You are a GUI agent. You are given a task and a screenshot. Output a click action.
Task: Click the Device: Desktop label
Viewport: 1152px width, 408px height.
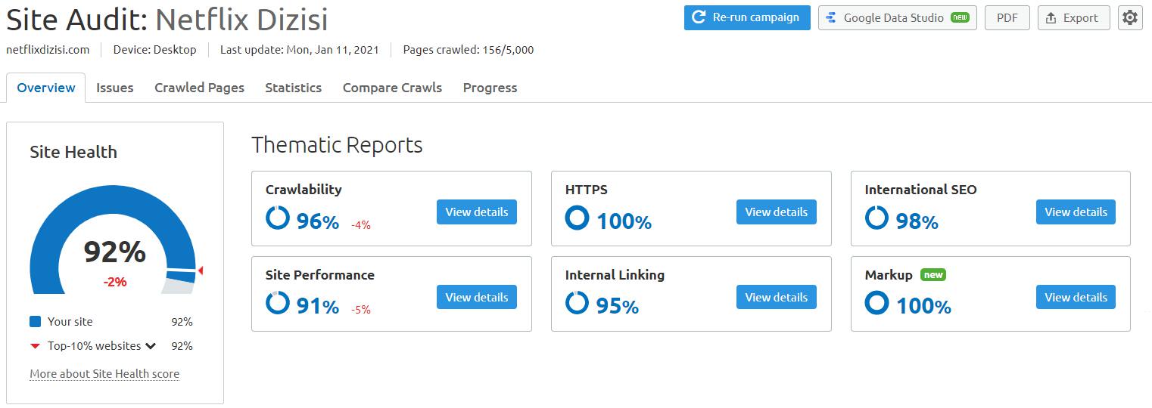pyautogui.click(x=154, y=50)
